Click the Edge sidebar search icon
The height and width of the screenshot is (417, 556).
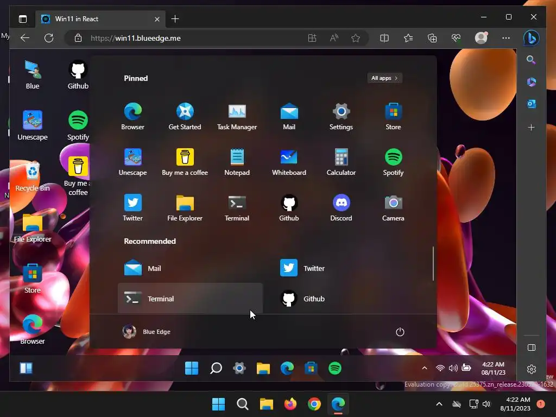(x=531, y=60)
